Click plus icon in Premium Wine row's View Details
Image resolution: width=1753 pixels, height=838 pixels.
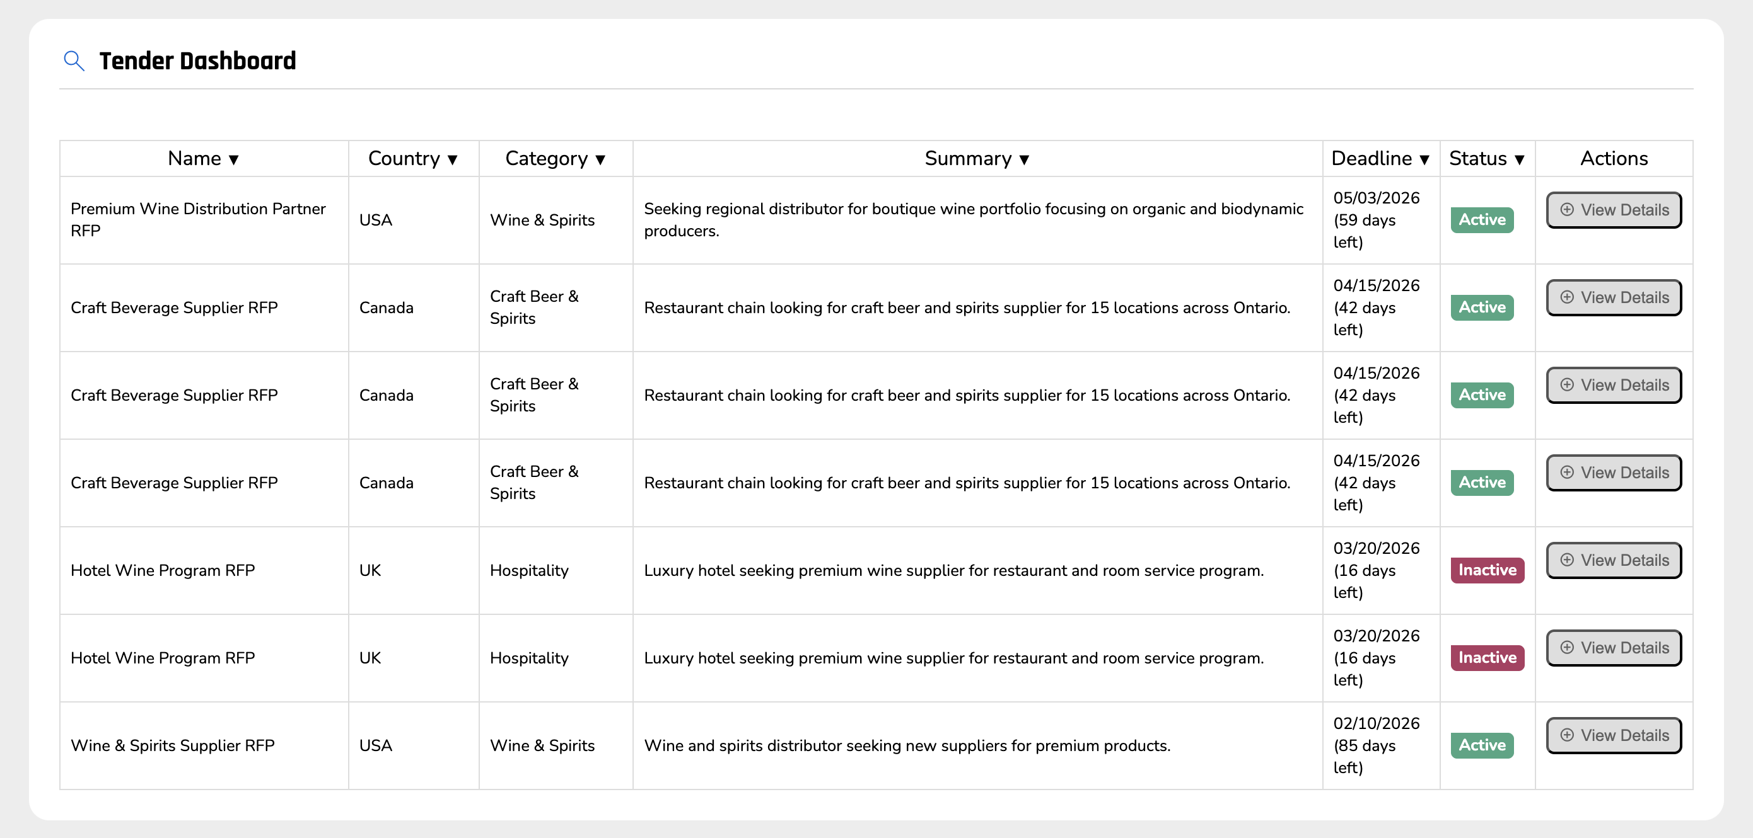pyautogui.click(x=1566, y=209)
